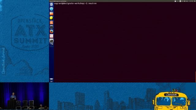Open the Ubuntu Dash search launcher

coord(51,5)
